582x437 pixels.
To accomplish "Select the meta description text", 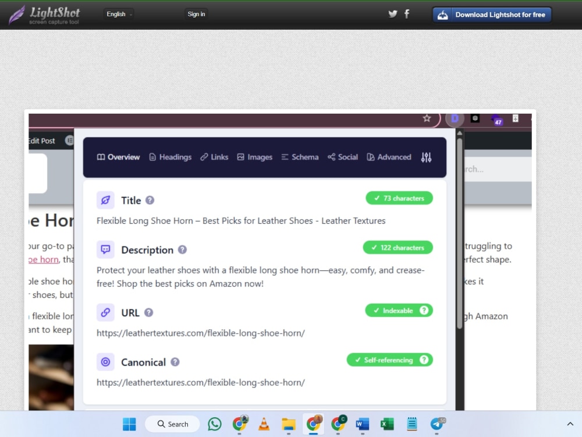I will [261, 277].
